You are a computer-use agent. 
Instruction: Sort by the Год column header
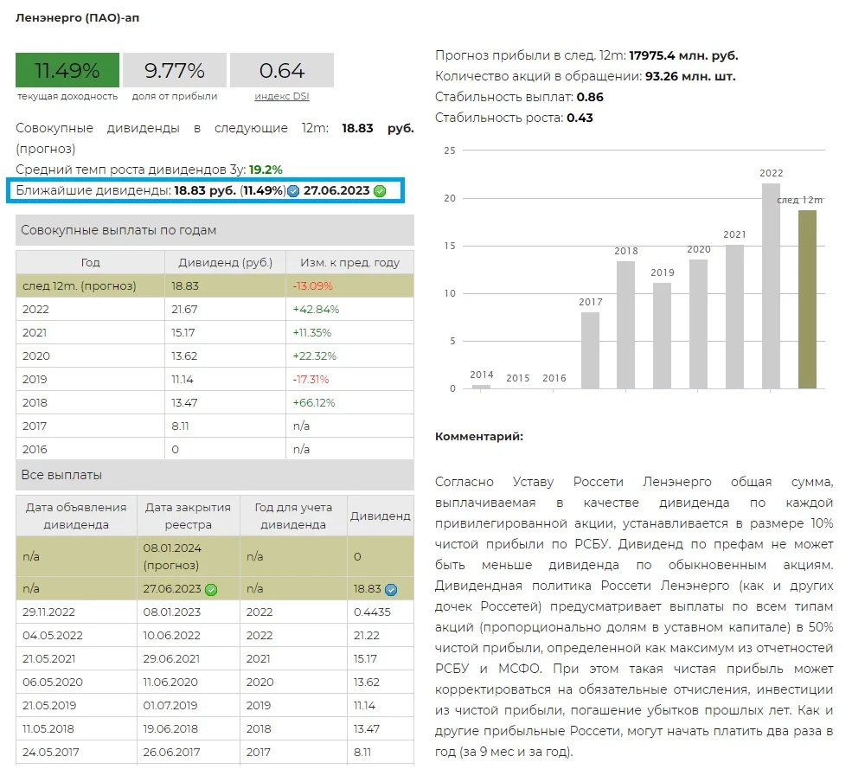click(x=90, y=263)
